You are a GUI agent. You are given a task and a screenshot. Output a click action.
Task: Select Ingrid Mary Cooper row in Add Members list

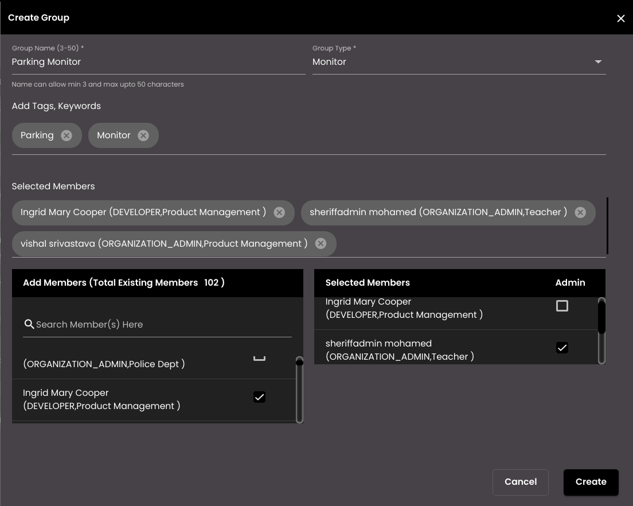point(154,399)
